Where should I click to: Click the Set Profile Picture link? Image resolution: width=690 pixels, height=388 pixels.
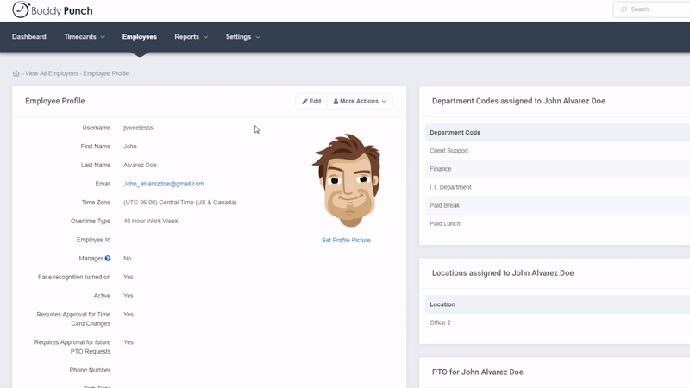(346, 241)
